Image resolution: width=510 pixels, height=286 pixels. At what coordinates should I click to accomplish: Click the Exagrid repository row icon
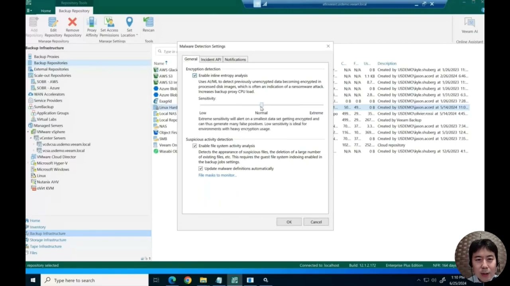point(156,101)
